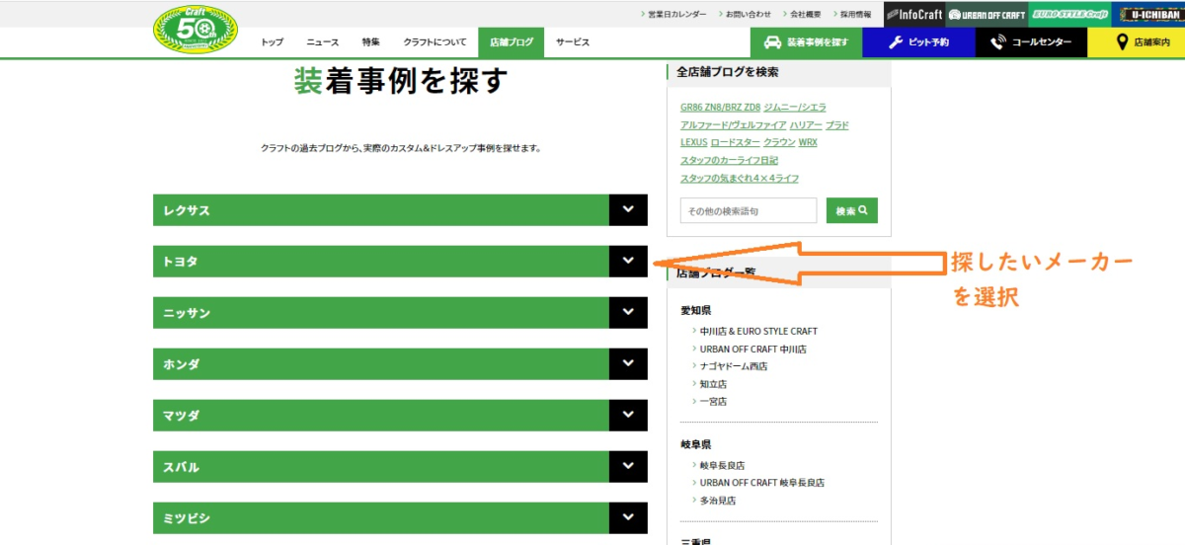This screenshot has width=1185, height=545.
Task: Open the U-ICHIBAN banner
Action: point(1147,14)
